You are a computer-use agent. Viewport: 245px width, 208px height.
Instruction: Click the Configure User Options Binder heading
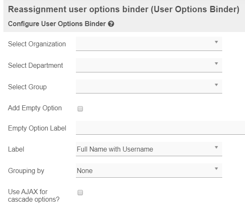coord(57,24)
